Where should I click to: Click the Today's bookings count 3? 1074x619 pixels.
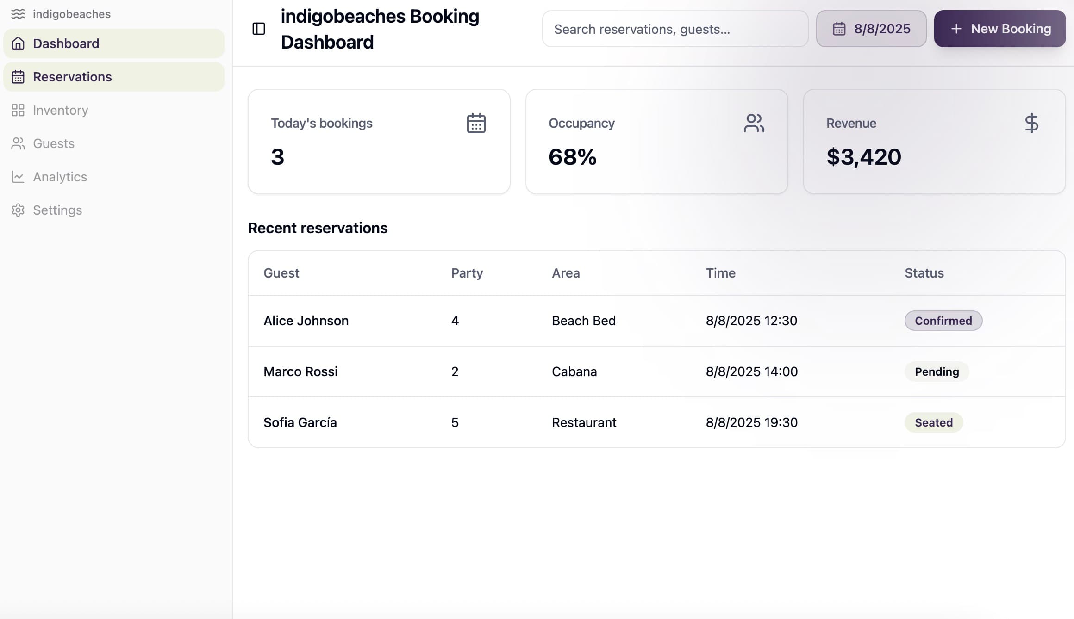[x=277, y=157]
